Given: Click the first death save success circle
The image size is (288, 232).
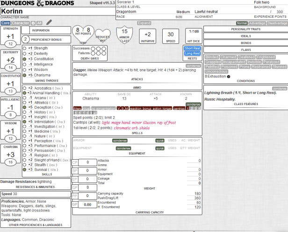Looking at the screenshot, I should coord(93,48).
